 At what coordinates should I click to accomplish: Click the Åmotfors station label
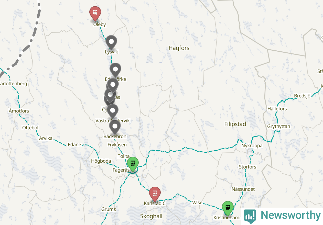point(19,111)
